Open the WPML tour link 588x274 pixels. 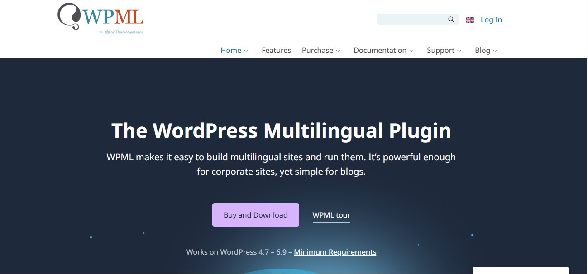pyautogui.click(x=331, y=215)
